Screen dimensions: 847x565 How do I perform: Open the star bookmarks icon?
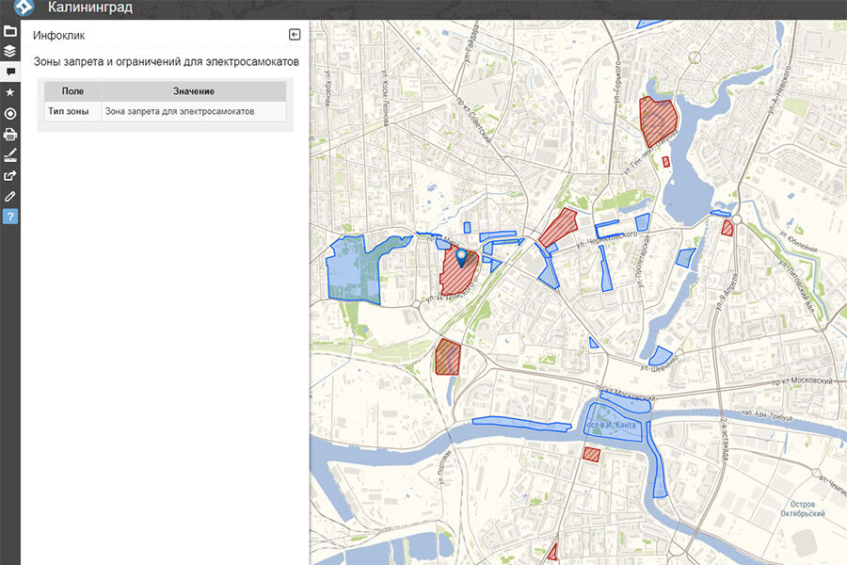(x=10, y=92)
